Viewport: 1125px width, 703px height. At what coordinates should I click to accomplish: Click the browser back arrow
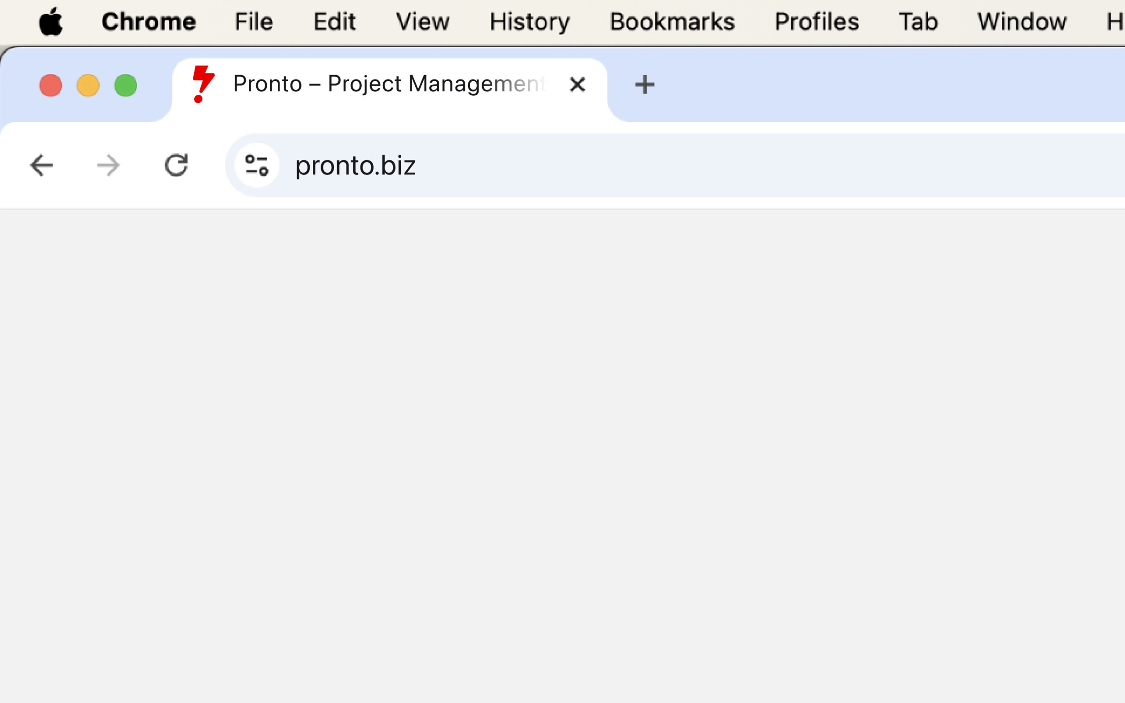click(41, 165)
